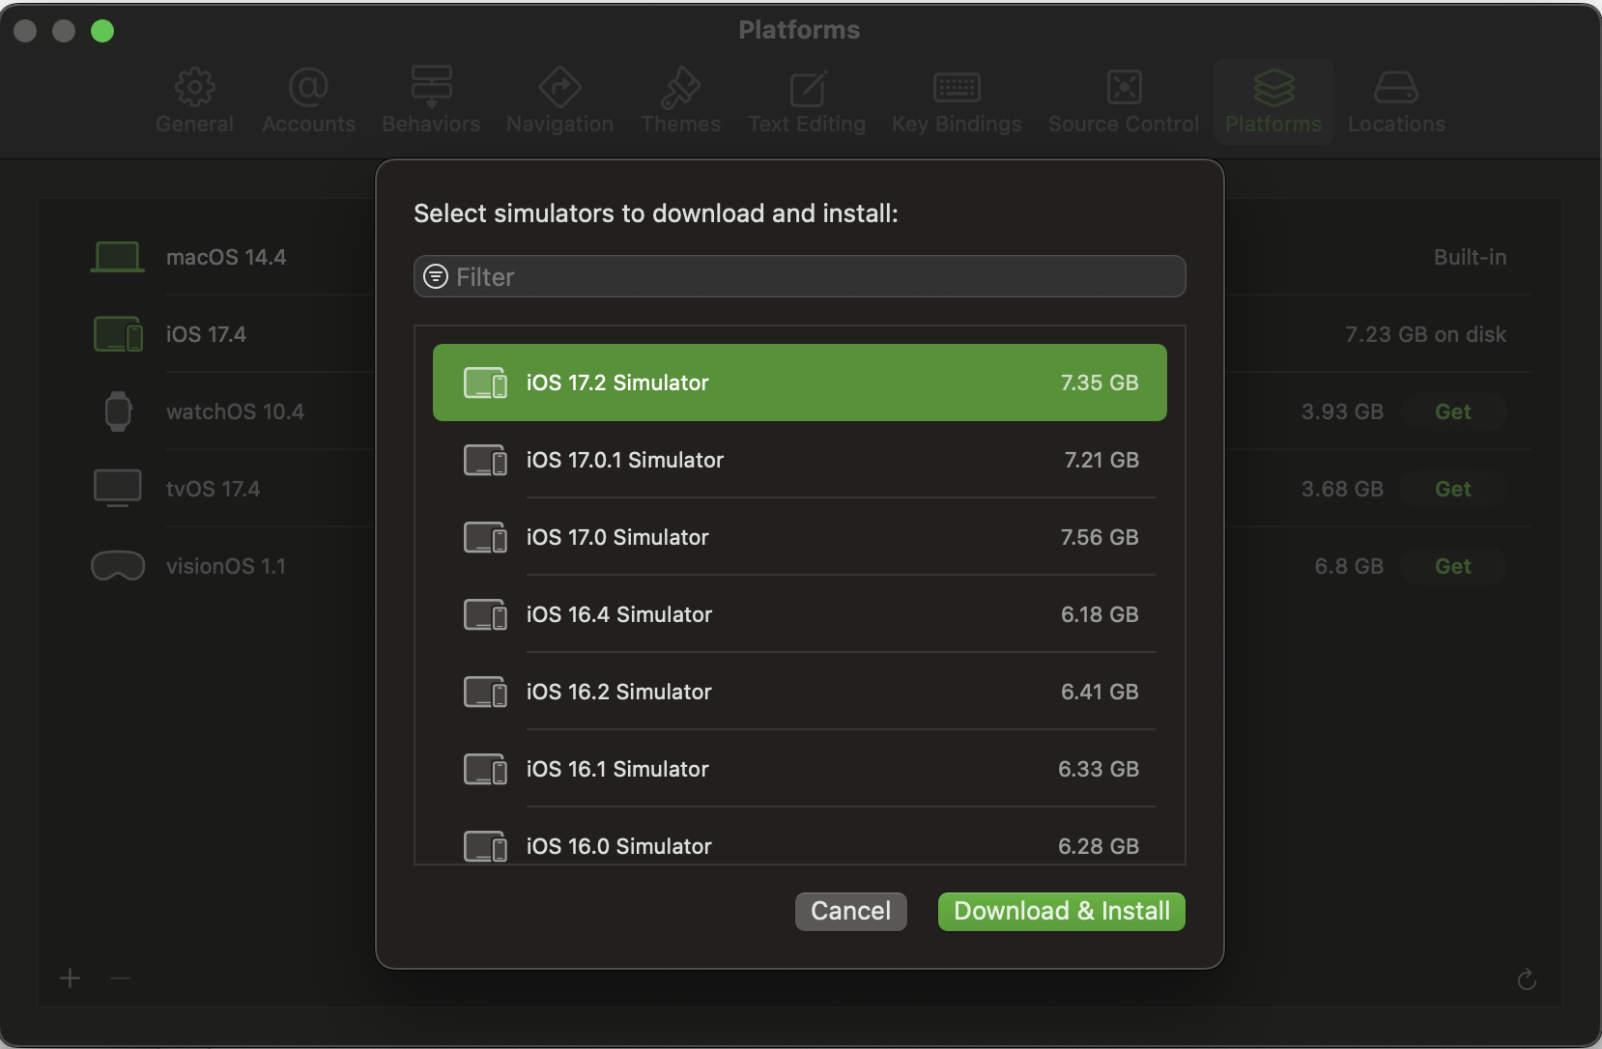Viewport: 1602px width, 1049px height.
Task: Get the tvOS 17.4 platform
Action: (1452, 489)
